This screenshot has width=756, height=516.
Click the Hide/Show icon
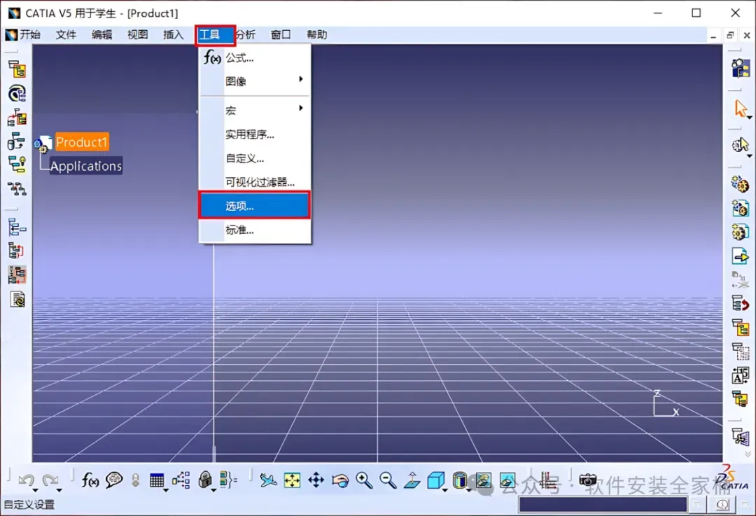pyautogui.click(x=484, y=480)
